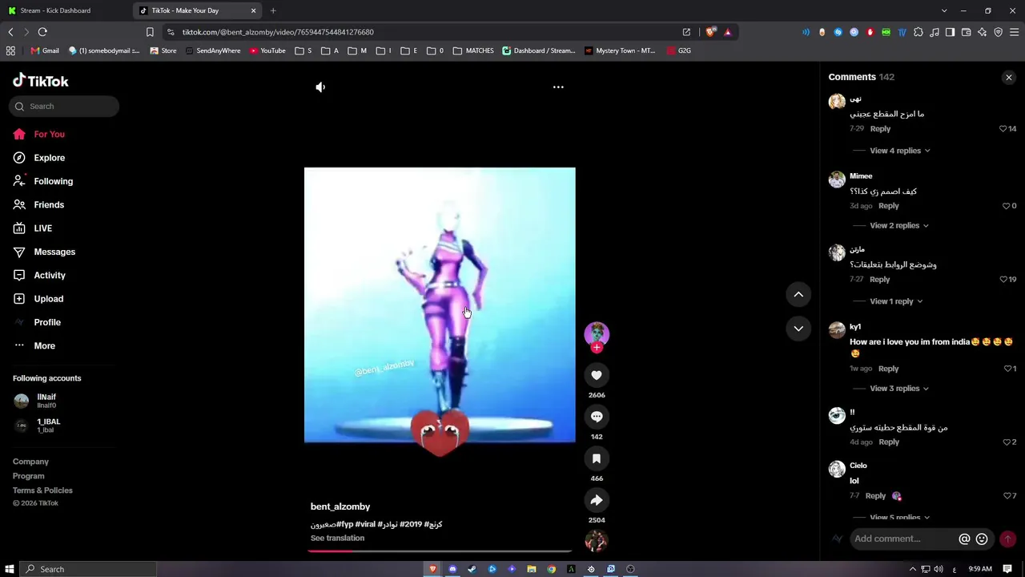The width and height of the screenshot is (1025, 577).
Task: Open the Following feed
Action: coord(53,181)
